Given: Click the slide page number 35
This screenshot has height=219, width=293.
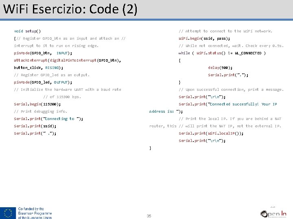Looking at the screenshot, I should point(149,216).
